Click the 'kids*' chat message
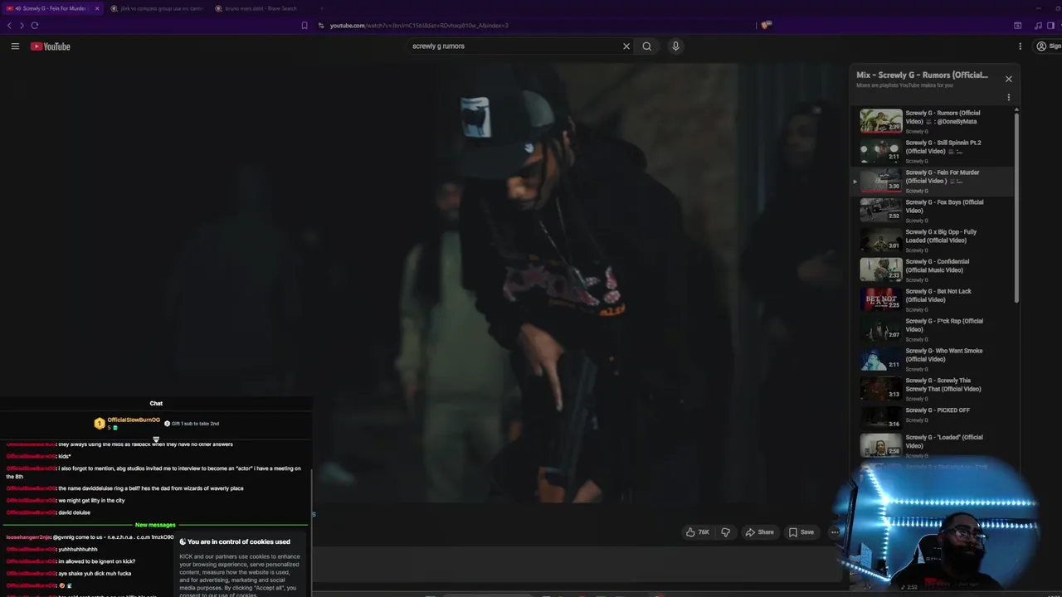 coord(64,457)
